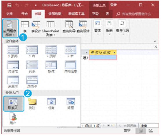Click the Save icon in title bar
Image resolution: width=161 pixels, height=136 pixels.
coord(9,5)
